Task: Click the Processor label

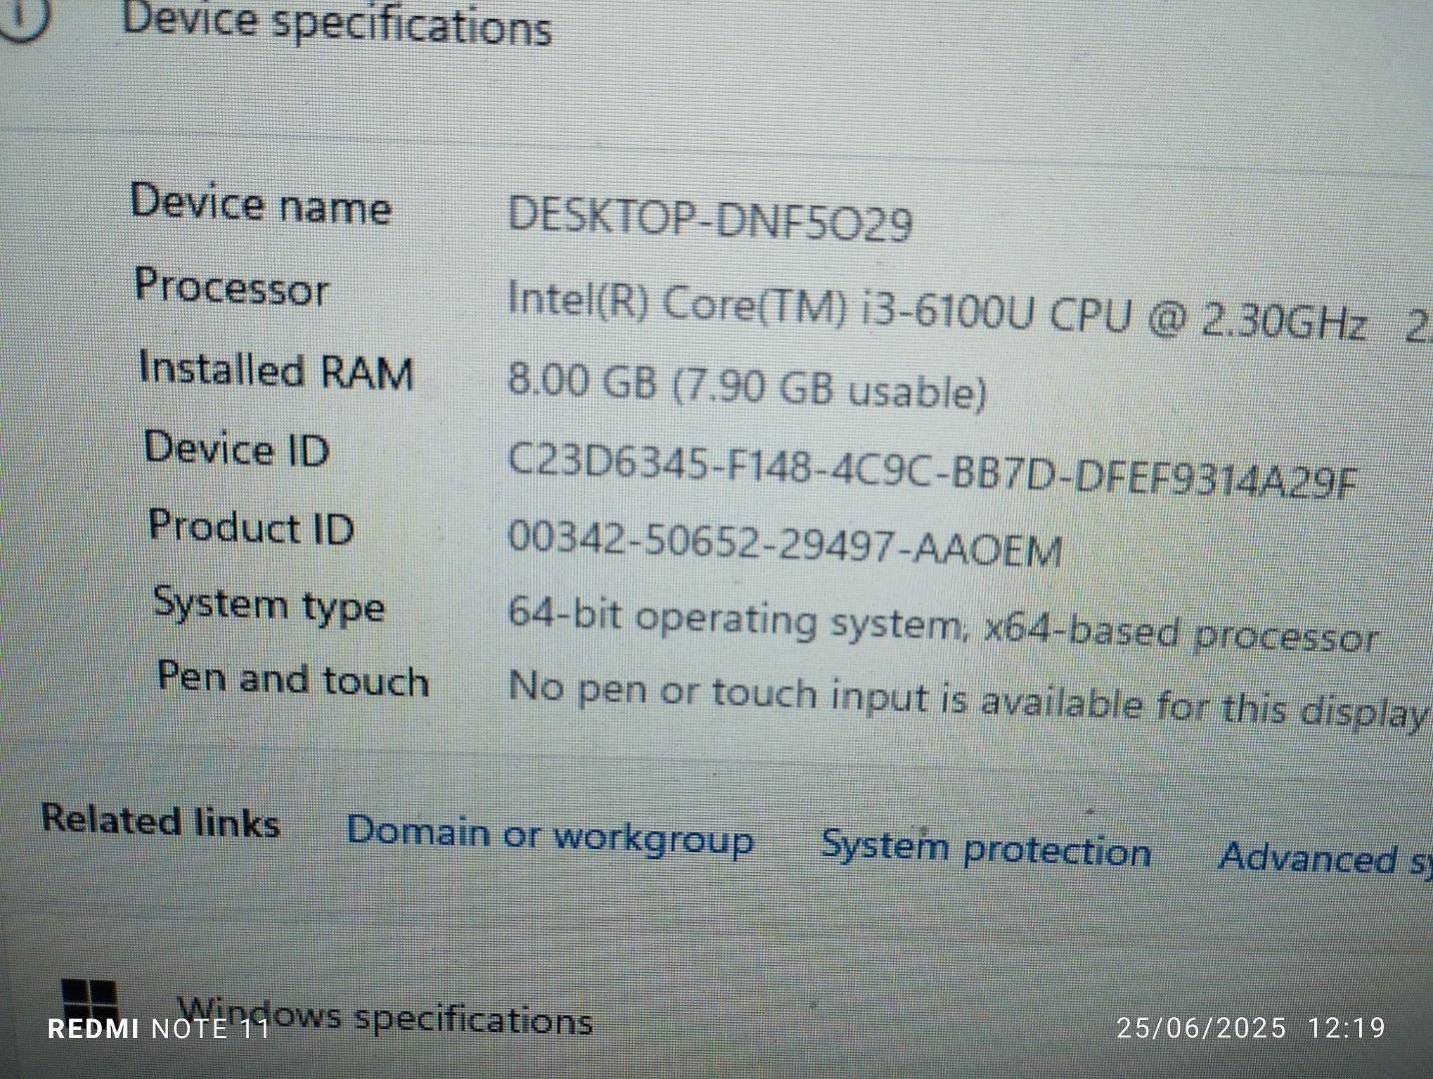Action: (231, 287)
